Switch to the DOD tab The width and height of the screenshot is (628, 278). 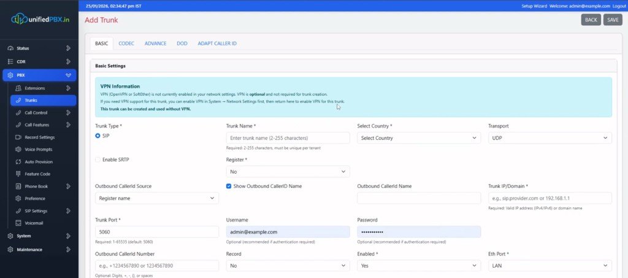click(182, 43)
